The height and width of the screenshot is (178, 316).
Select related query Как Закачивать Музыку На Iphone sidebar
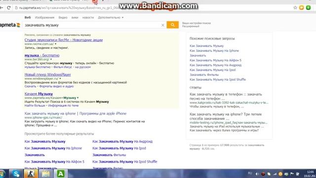coord(214,50)
